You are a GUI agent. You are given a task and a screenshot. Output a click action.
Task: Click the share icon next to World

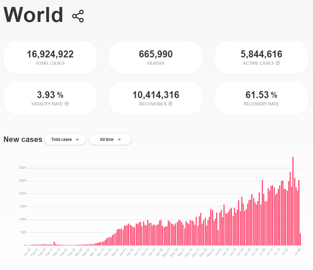tap(78, 16)
